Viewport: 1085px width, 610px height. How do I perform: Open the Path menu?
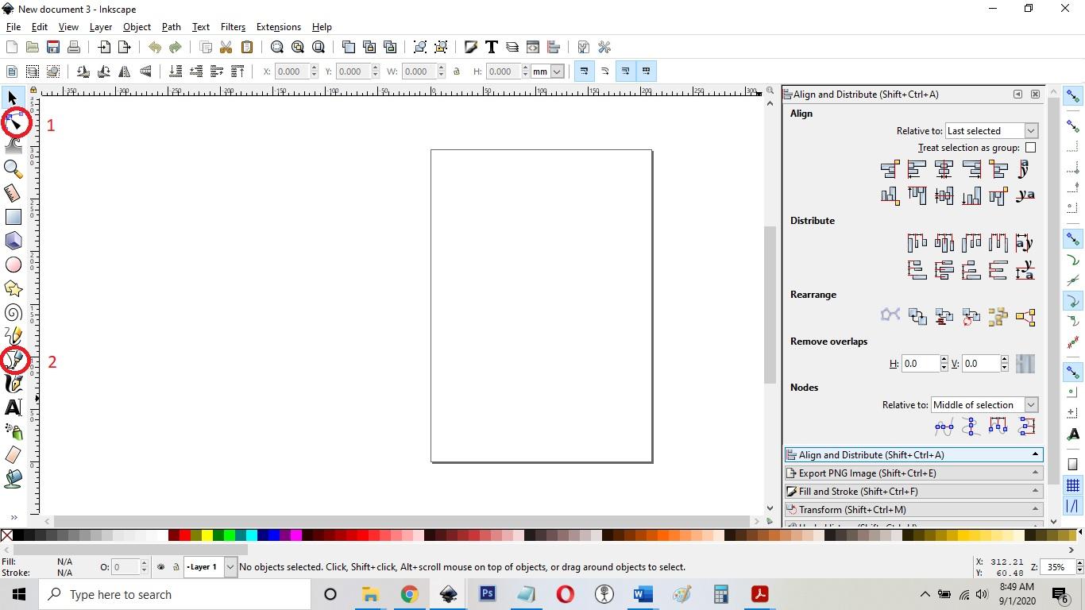pyautogui.click(x=170, y=26)
